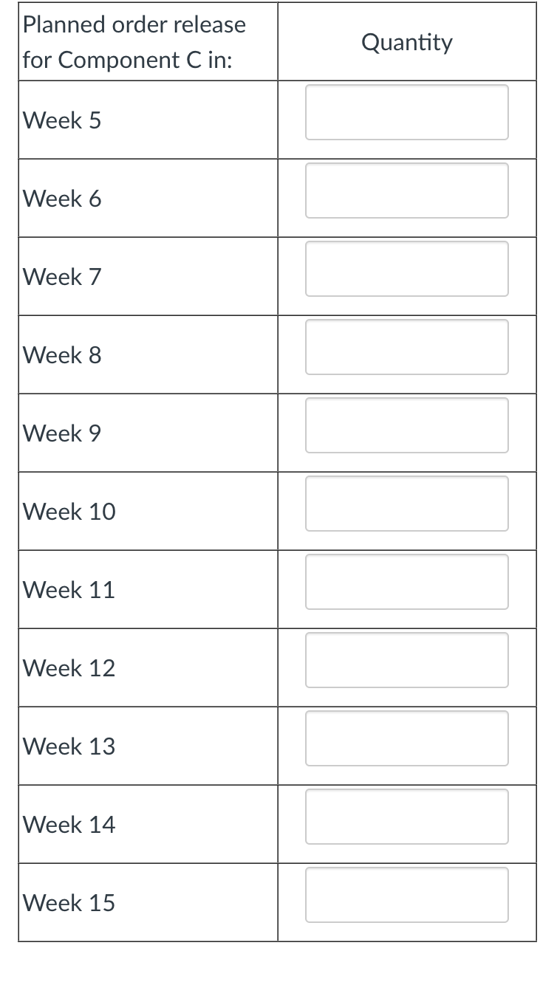Click the quantity input field for Week 6
The width and height of the screenshot is (557, 982).
406,190
